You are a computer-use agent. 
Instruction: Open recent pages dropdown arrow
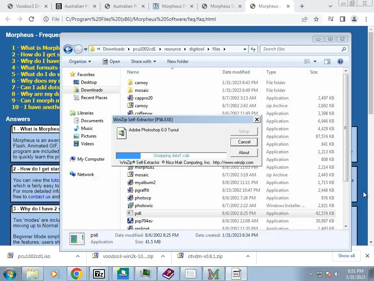click(x=85, y=49)
